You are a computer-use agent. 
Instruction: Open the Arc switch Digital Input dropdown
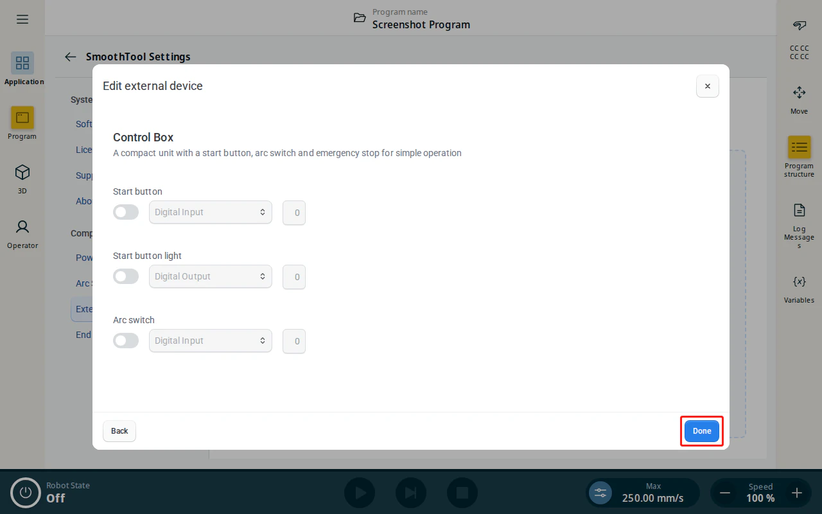211,341
